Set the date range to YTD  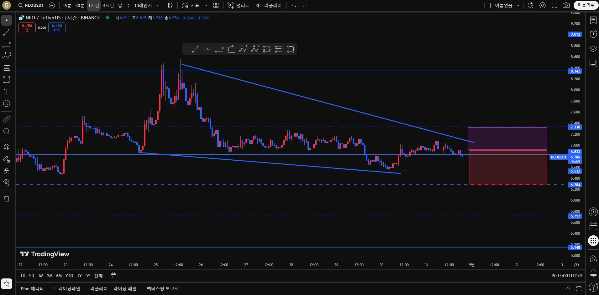point(69,276)
